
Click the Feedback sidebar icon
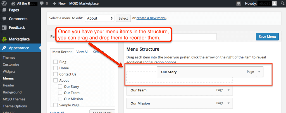4,28
